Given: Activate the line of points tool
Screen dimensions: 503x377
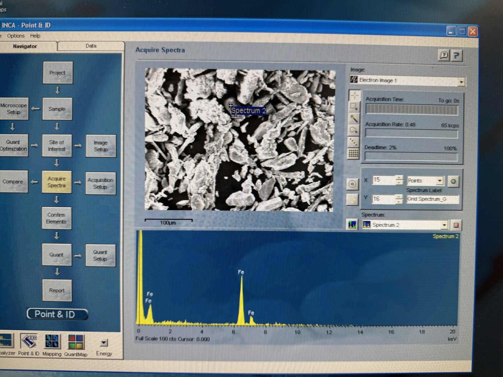Looking at the screenshot, I should (x=354, y=142).
